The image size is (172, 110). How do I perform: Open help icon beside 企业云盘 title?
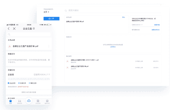click(x=34, y=28)
